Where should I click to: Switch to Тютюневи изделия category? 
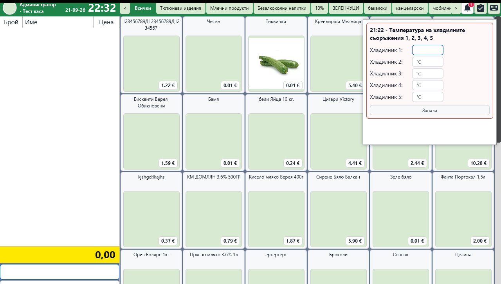coord(180,8)
